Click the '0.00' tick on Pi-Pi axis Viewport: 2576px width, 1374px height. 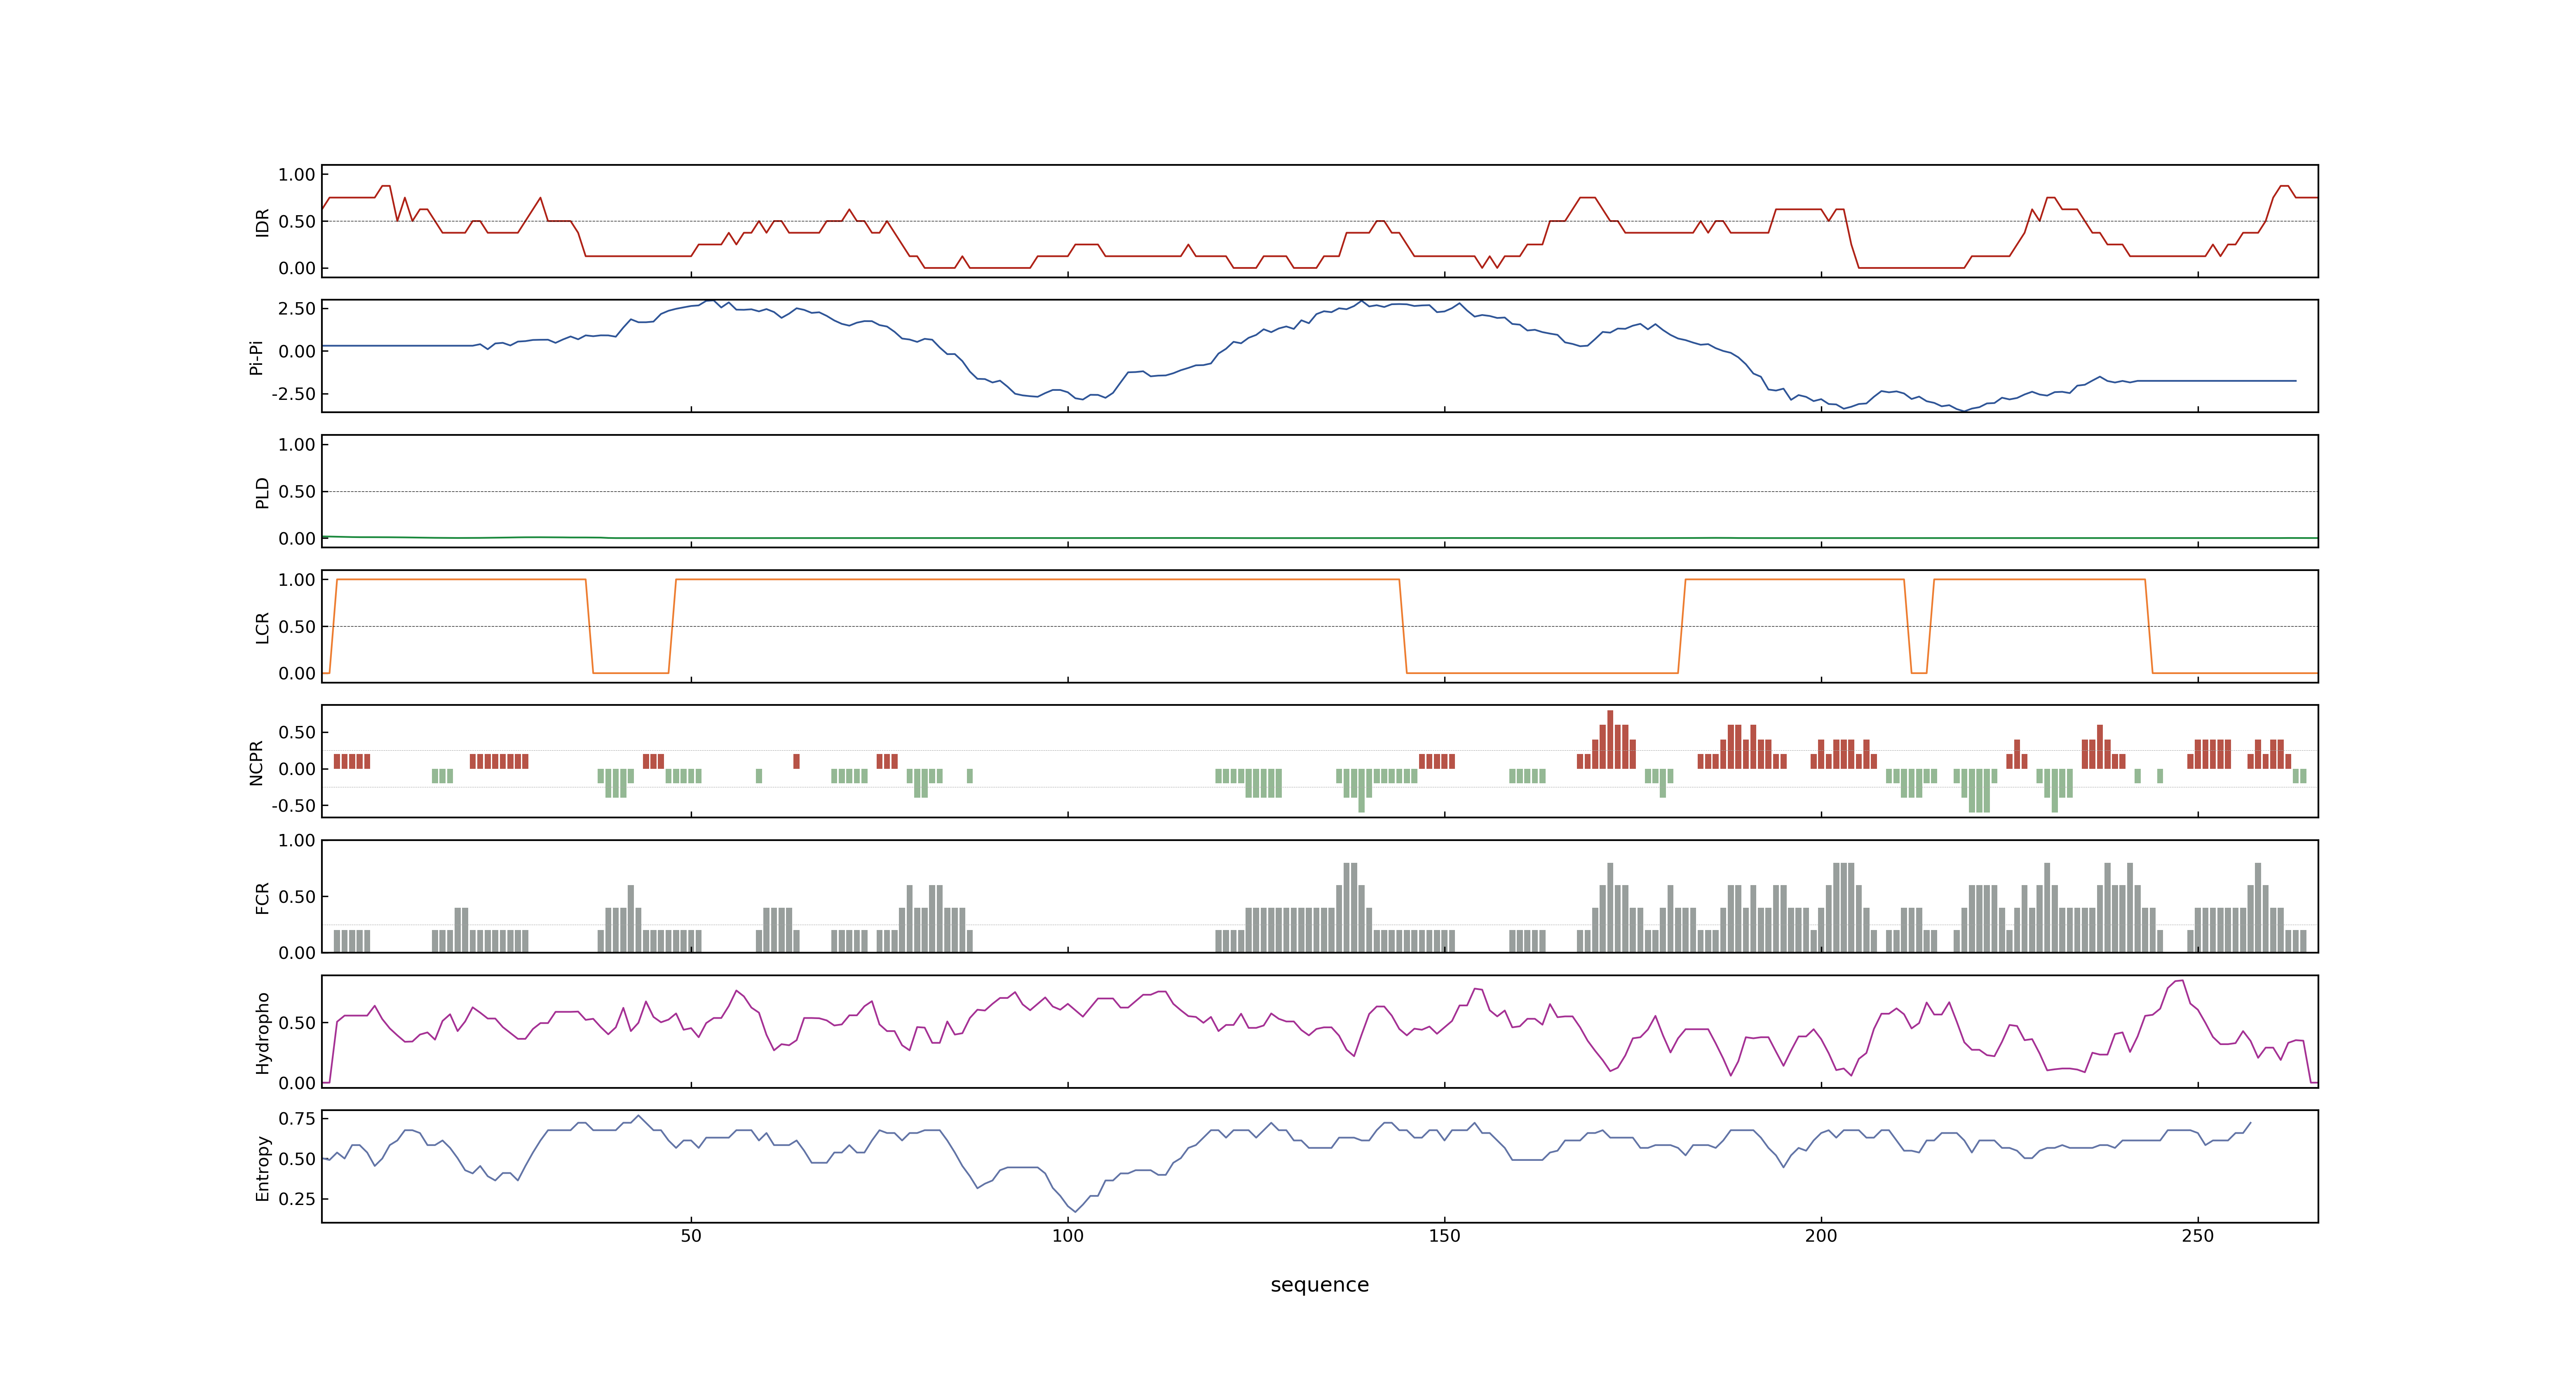(297, 351)
